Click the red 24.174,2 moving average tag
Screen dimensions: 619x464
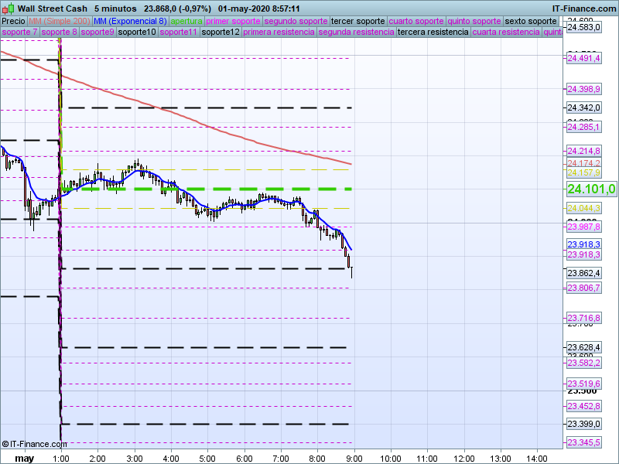584,163
